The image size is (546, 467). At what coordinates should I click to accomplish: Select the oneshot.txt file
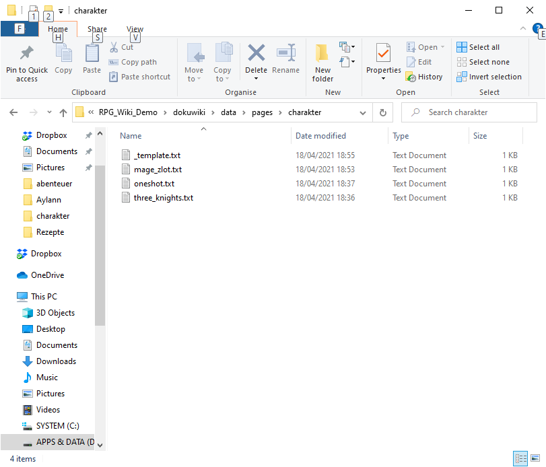[154, 184]
